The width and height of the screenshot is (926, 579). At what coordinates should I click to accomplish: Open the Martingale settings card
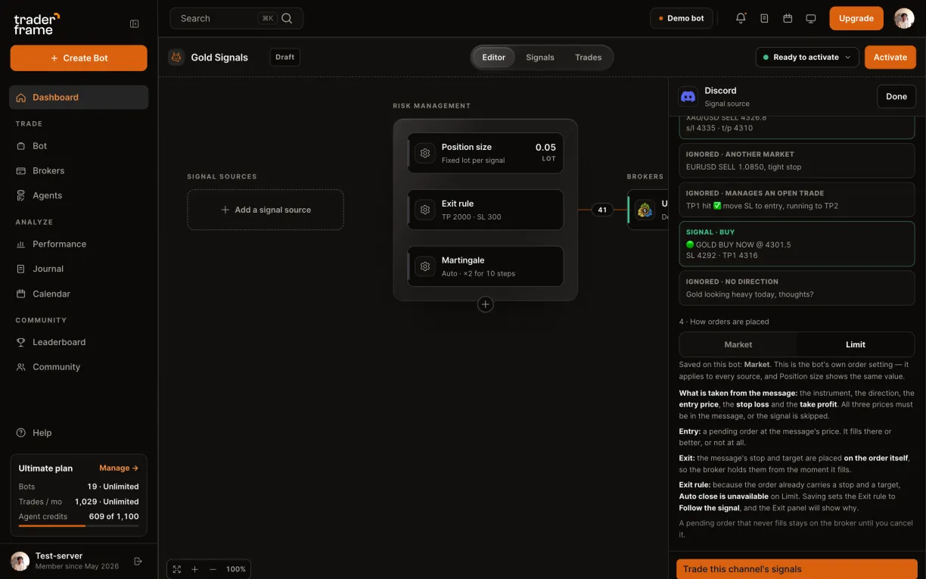coord(486,266)
